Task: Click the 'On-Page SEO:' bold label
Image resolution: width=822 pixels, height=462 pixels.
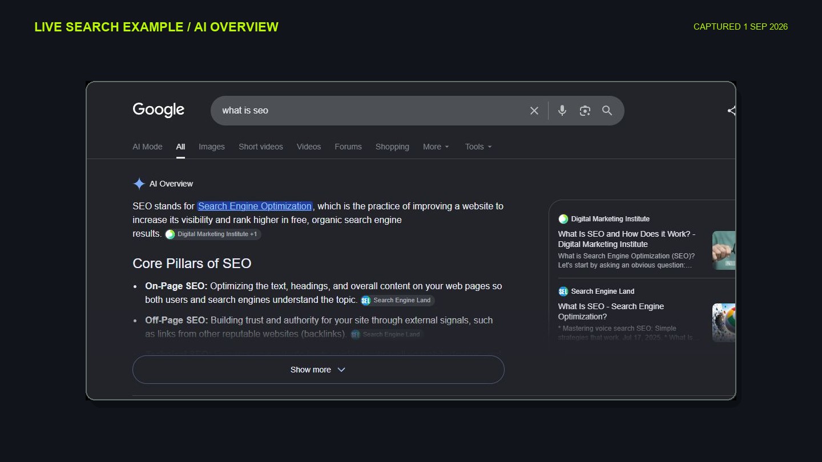Action: pos(176,286)
